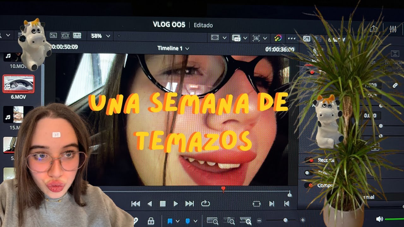Zoom out the timeline with the minus button
The width and height of the screenshot is (404, 227).
(259, 220)
